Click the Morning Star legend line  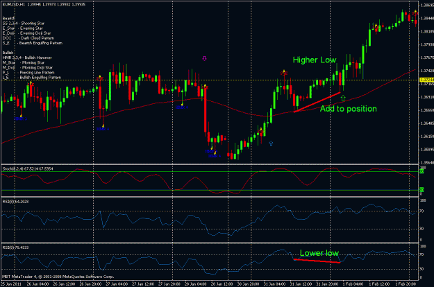23,62
